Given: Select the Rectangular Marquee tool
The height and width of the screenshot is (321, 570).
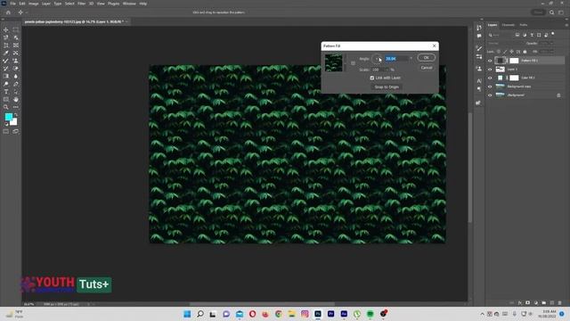Looking at the screenshot, I should [x=16, y=29].
